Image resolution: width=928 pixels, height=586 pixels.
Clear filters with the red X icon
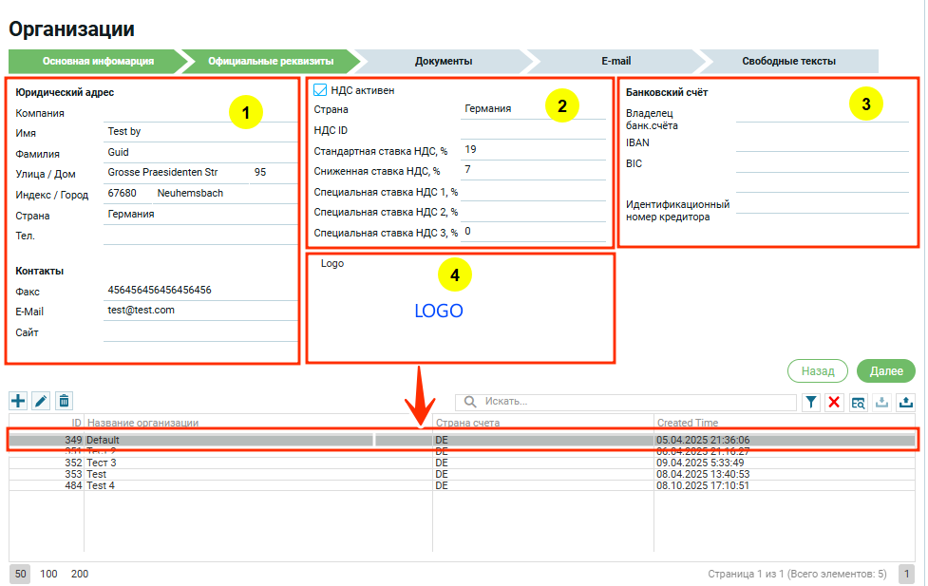(834, 403)
